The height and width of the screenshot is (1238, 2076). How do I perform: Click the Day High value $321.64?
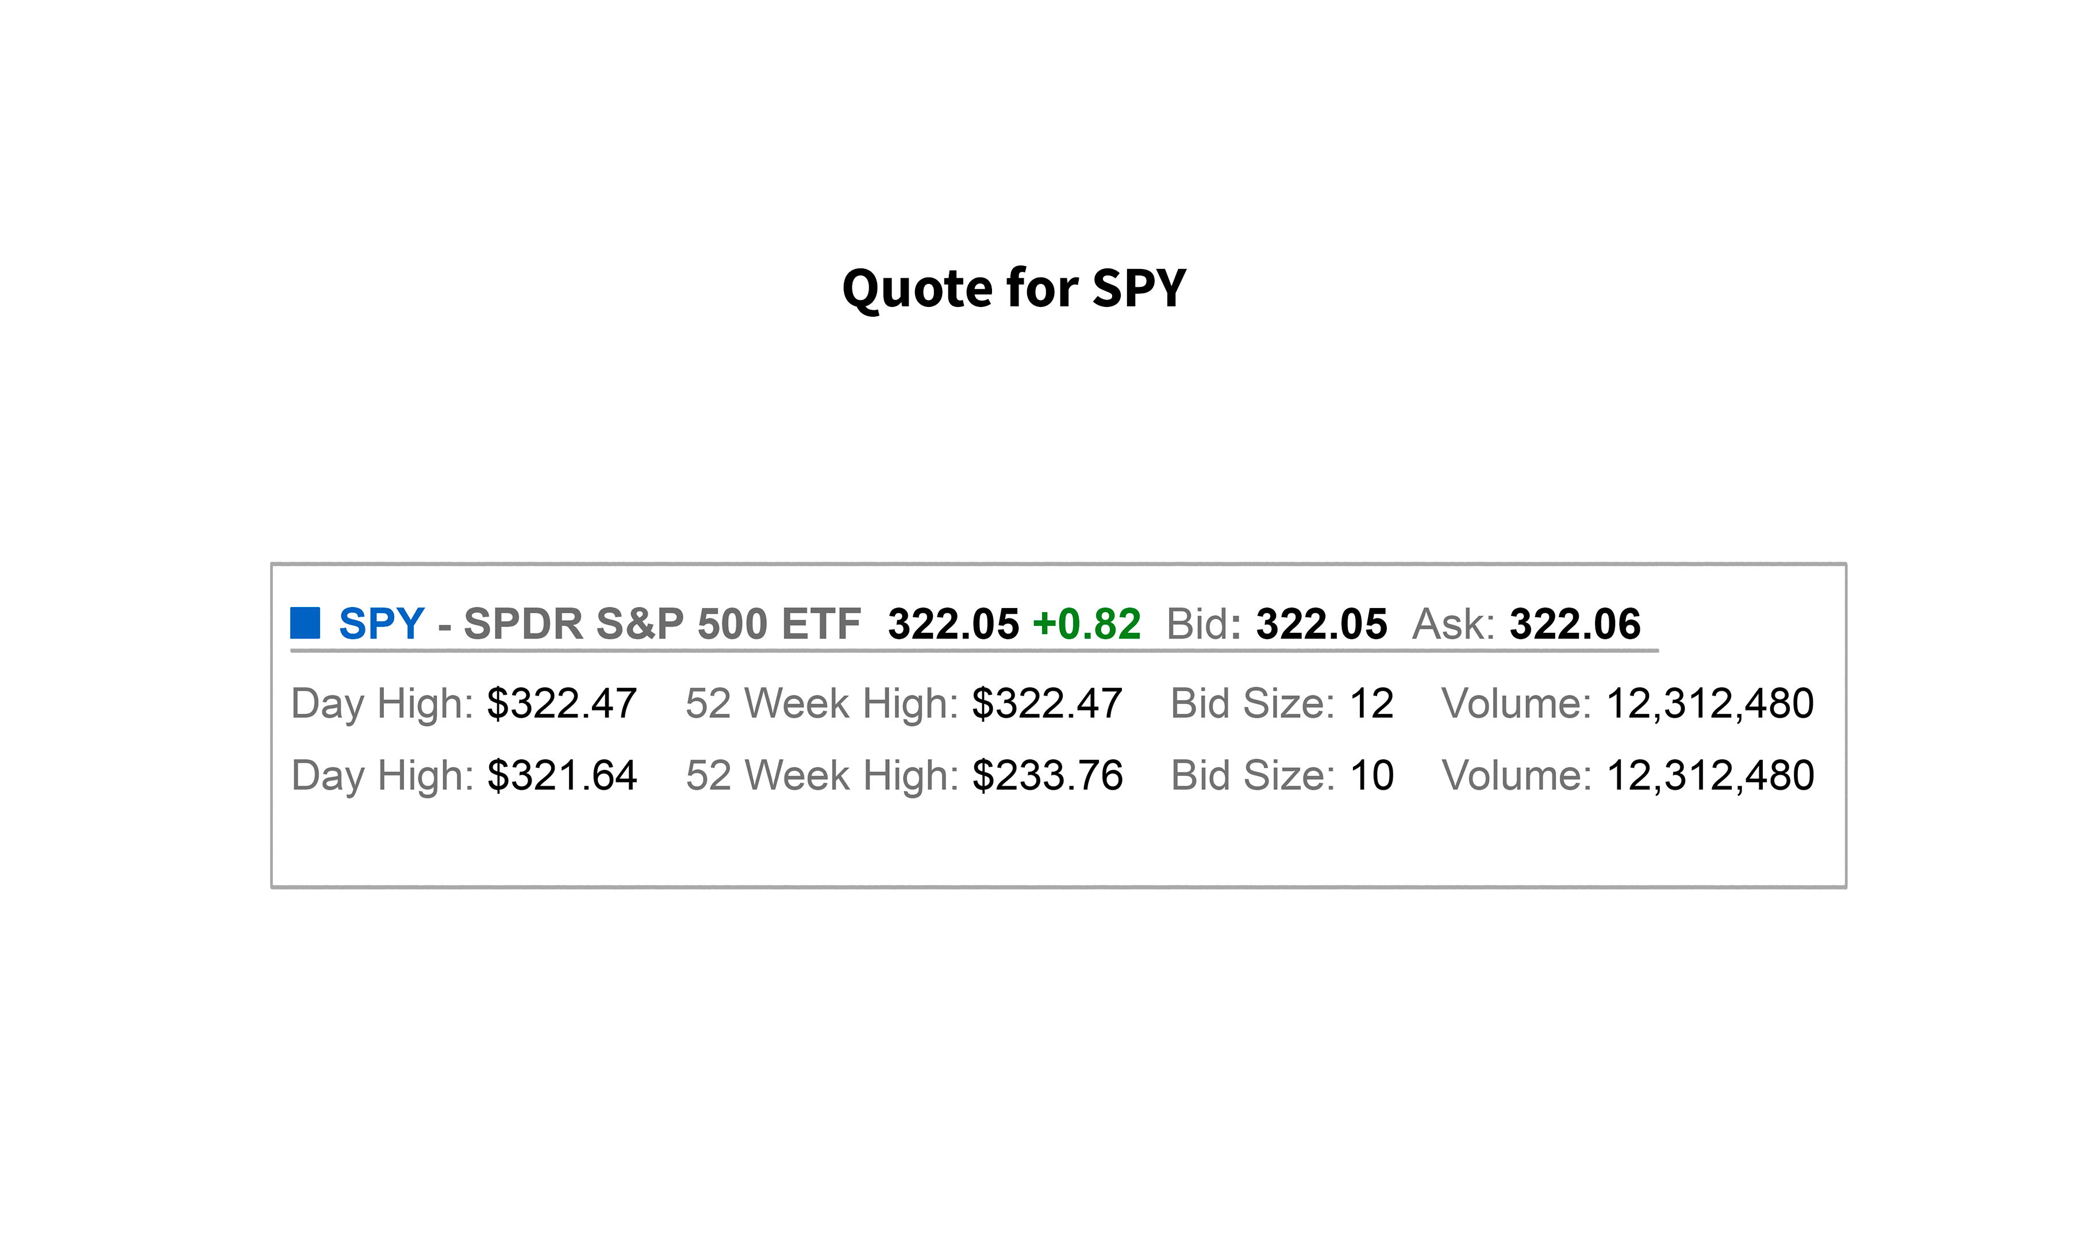562,775
